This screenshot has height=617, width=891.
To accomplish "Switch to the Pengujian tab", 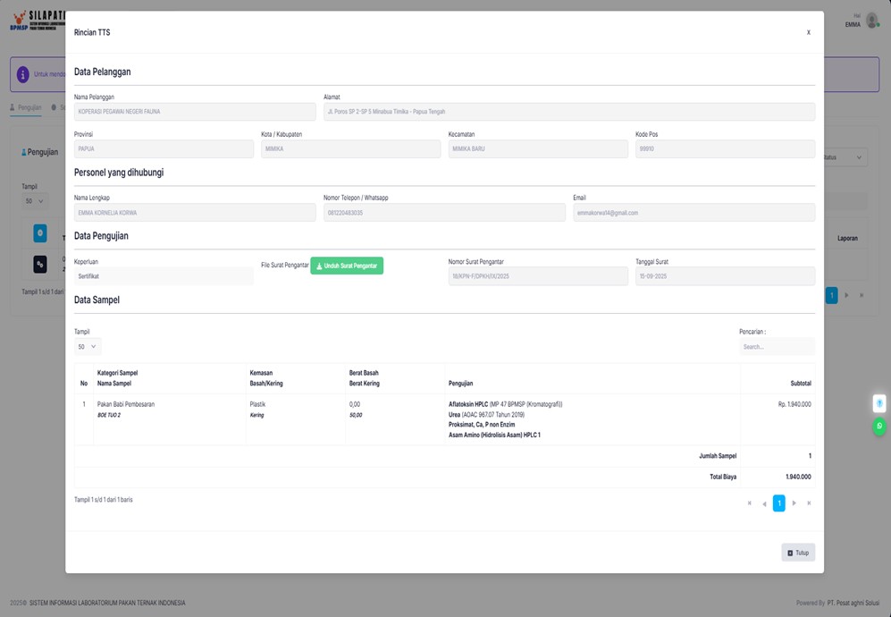I will coord(27,107).
